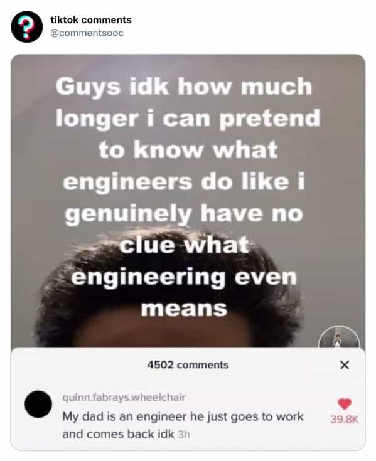The image size is (376, 461).
Task: Open the tiktok comments question-mark profile avatar
Action: (27, 27)
